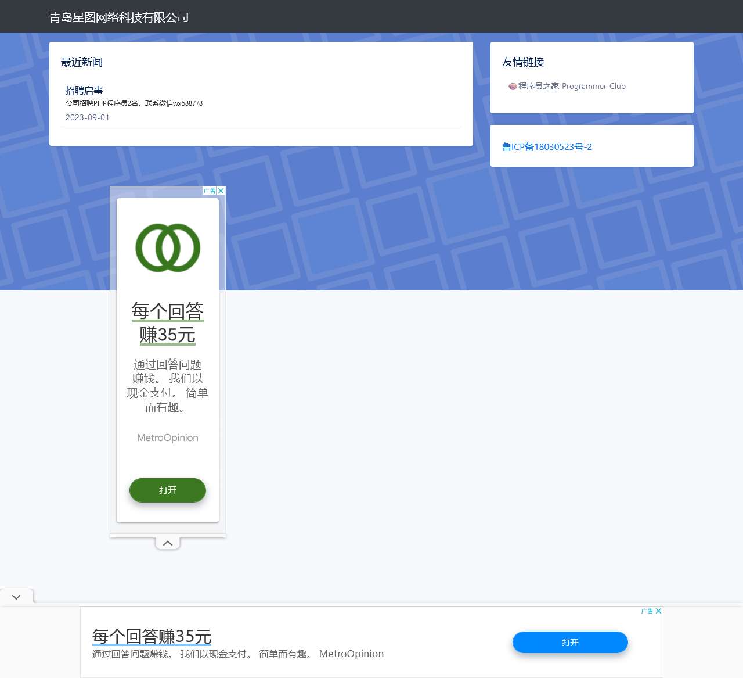Click 每个回答赚35元 headline in bottom banner
This screenshot has height=678, width=743.
[152, 636]
